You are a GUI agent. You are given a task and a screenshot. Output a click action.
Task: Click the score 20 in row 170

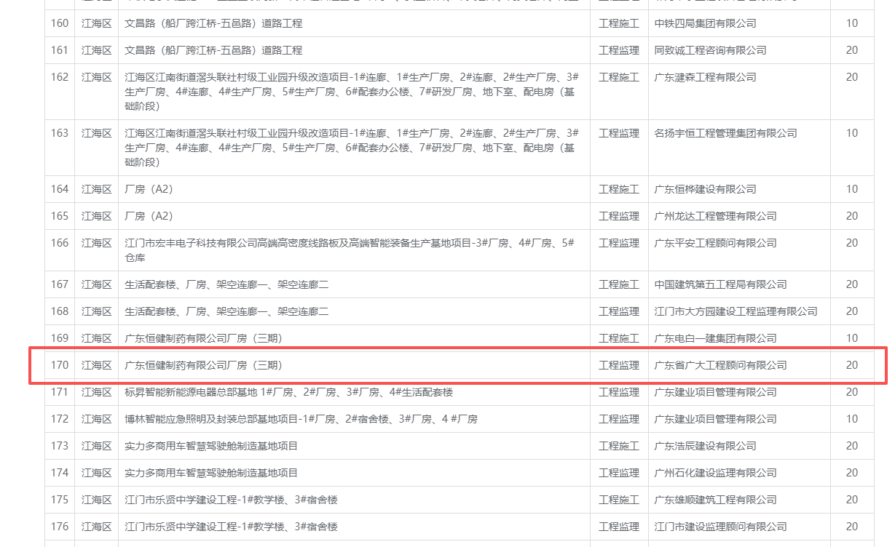[851, 365]
